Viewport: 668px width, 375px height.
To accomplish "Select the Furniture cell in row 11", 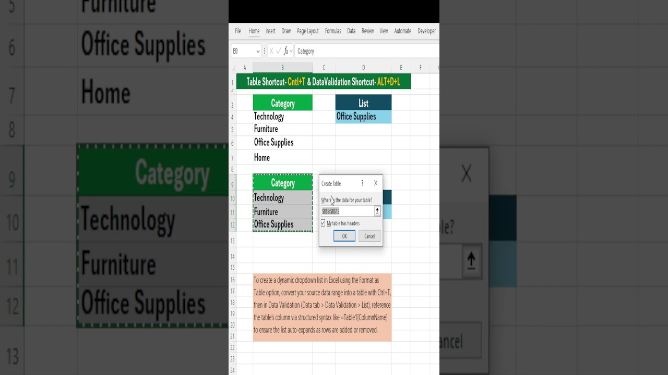I will pos(282,211).
